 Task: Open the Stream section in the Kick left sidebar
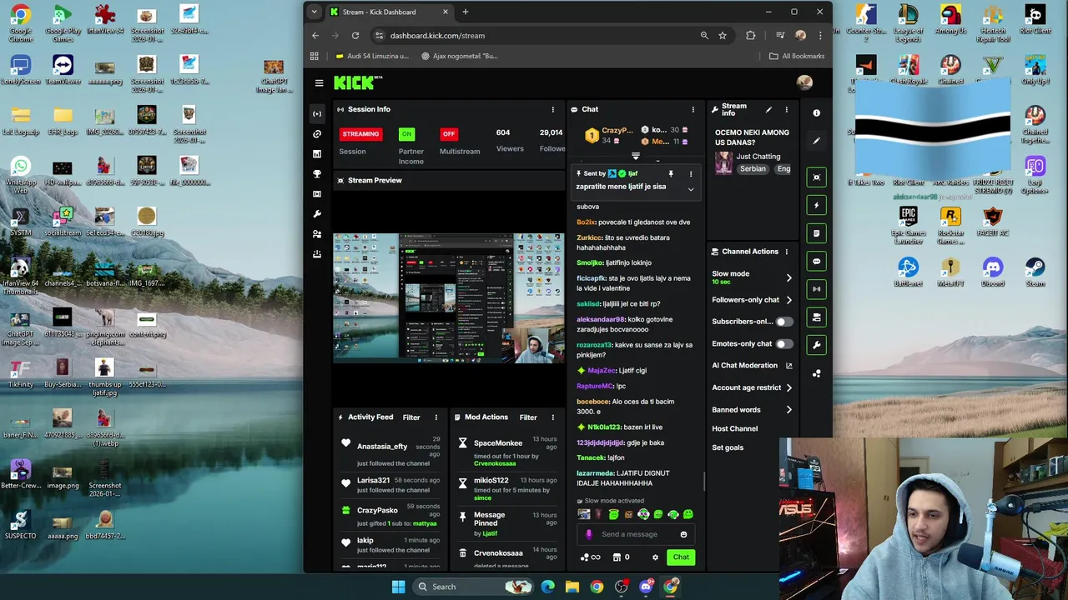[317, 113]
